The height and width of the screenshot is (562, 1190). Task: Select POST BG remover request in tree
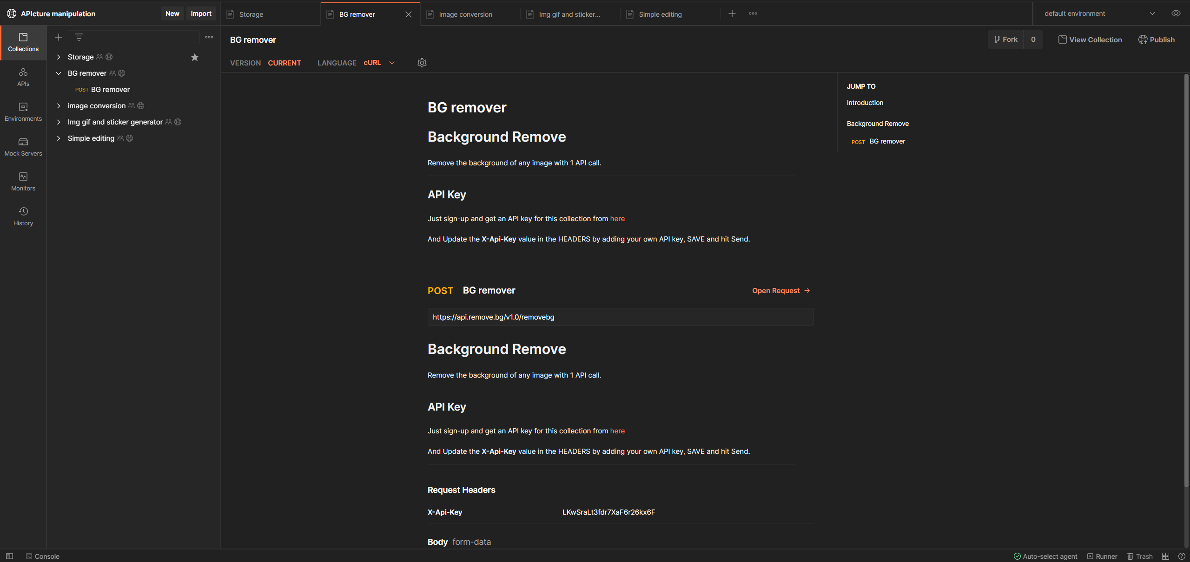pos(110,90)
